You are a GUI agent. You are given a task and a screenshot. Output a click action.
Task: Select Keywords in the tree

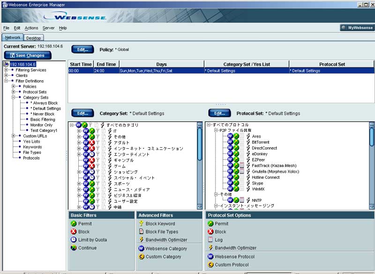[32, 147]
